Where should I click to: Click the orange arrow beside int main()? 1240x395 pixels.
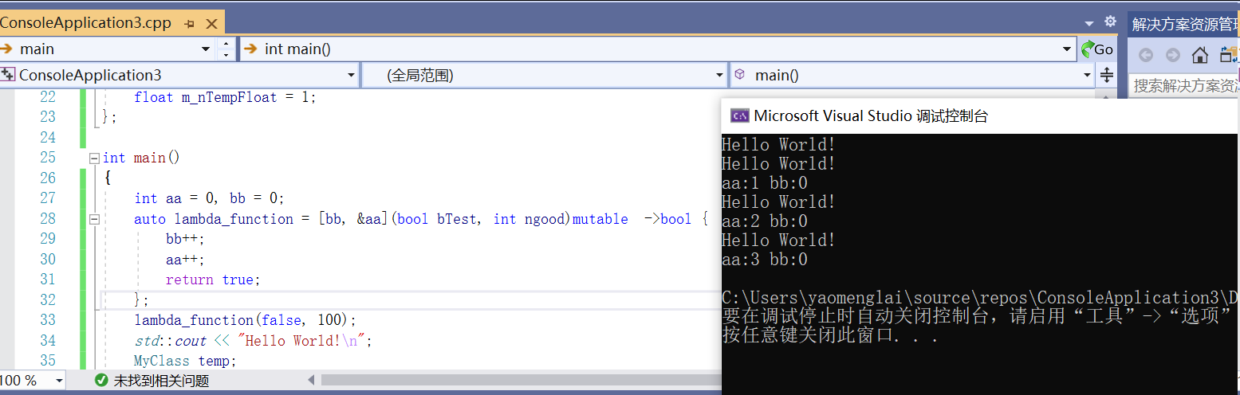[250, 49]
